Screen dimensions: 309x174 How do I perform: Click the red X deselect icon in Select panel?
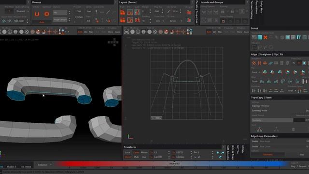(x=266, y=37)
